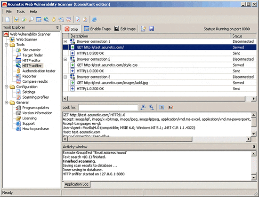Image resolution: width=259 pixels, height=197 pixels.
Task: Collapse Browser connection 3 node
Action: 65,77
